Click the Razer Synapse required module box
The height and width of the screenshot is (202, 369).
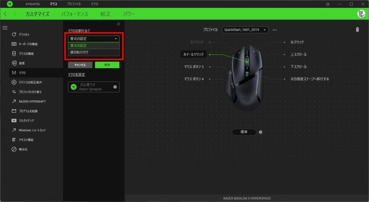click(x=94, y=87)
